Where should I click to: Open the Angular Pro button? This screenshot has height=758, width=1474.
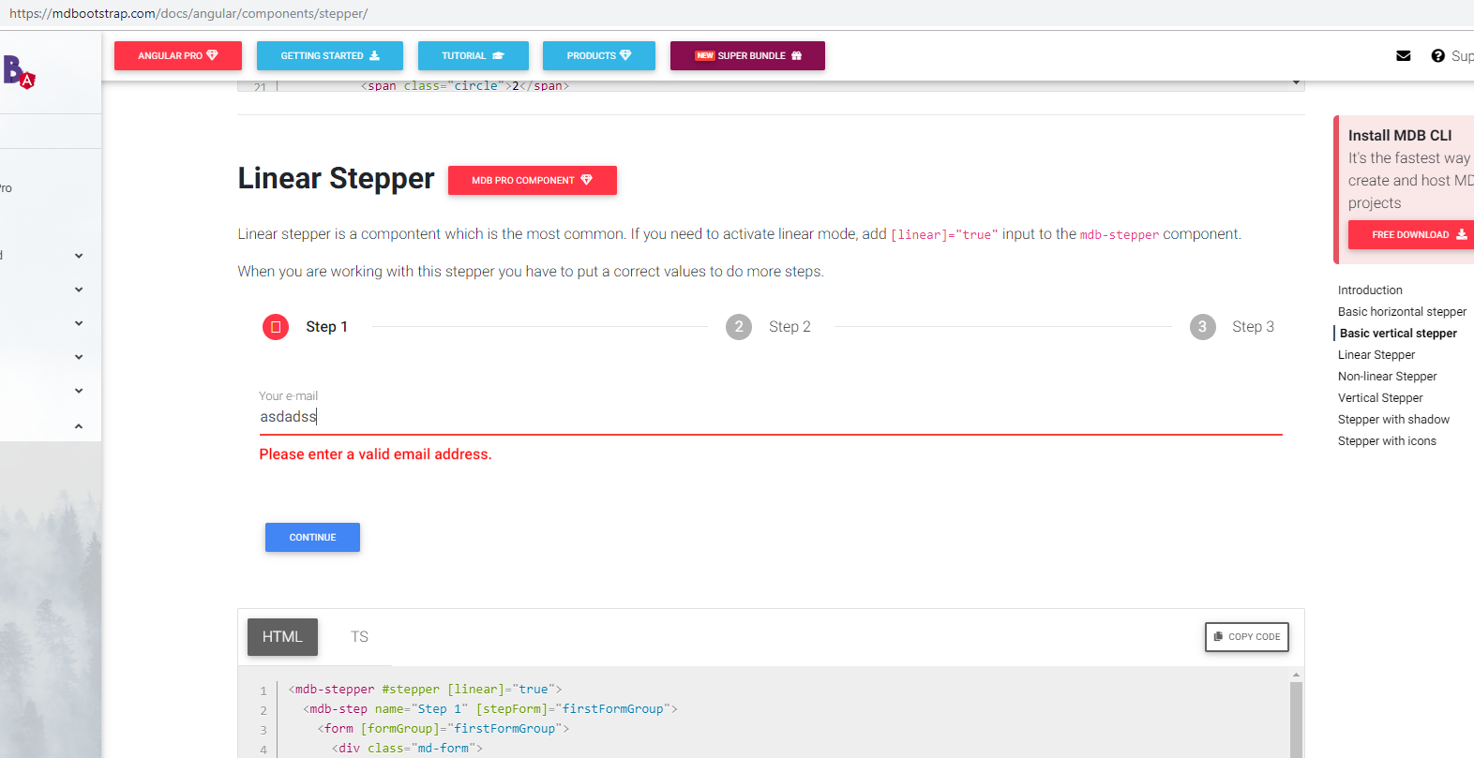tap(178, 56)
